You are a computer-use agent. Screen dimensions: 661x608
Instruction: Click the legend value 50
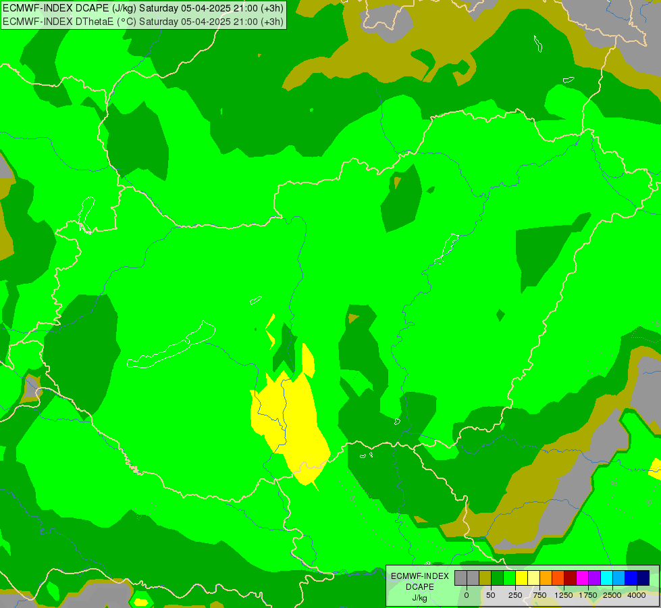click(x=491, y=595)
